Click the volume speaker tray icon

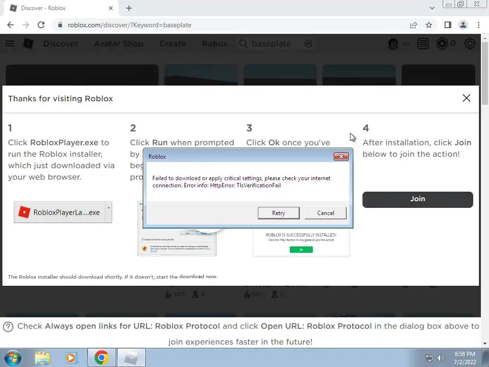coord(441,358)
